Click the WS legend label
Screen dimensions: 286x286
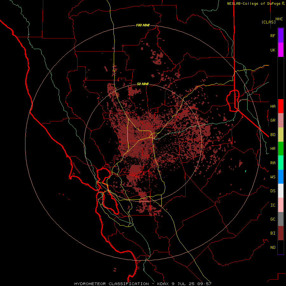(273, 177)
